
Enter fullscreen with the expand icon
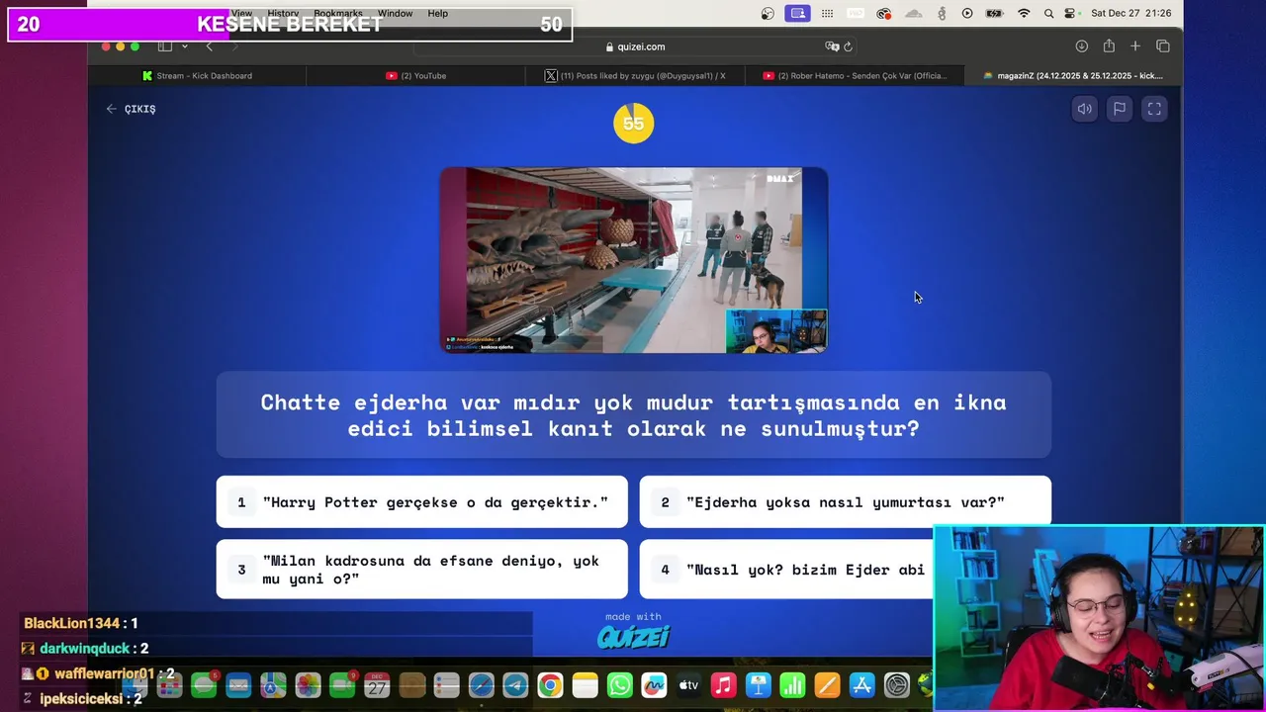click(x=1154, y=109)
